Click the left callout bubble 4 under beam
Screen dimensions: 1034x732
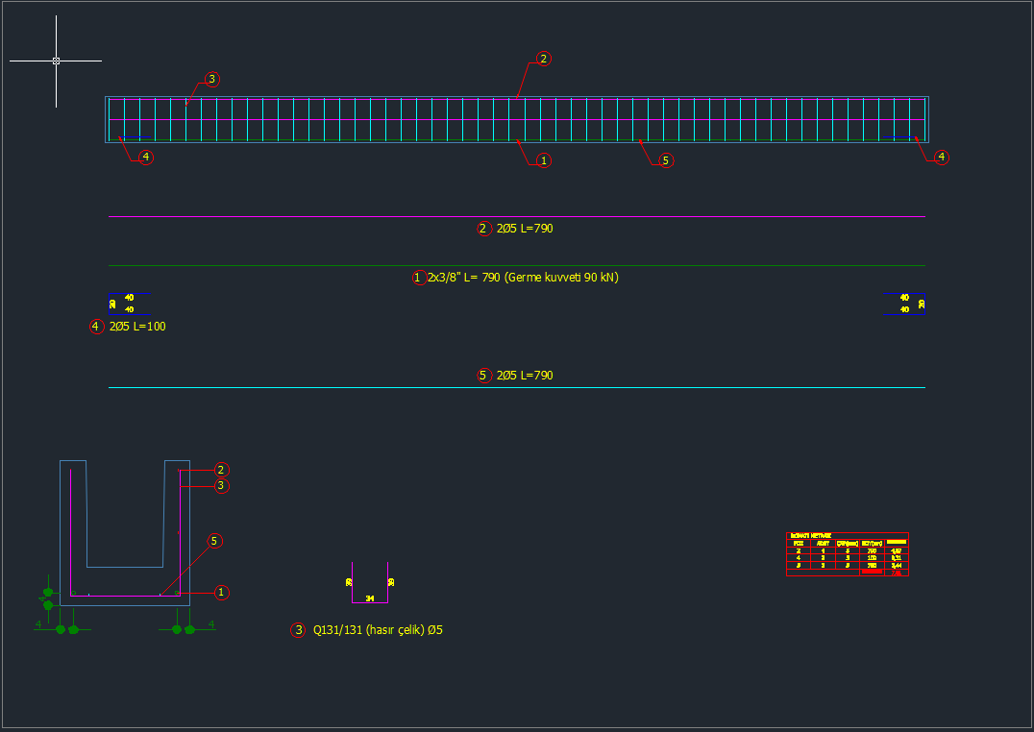pyautogui.click(x=145, y=157)
